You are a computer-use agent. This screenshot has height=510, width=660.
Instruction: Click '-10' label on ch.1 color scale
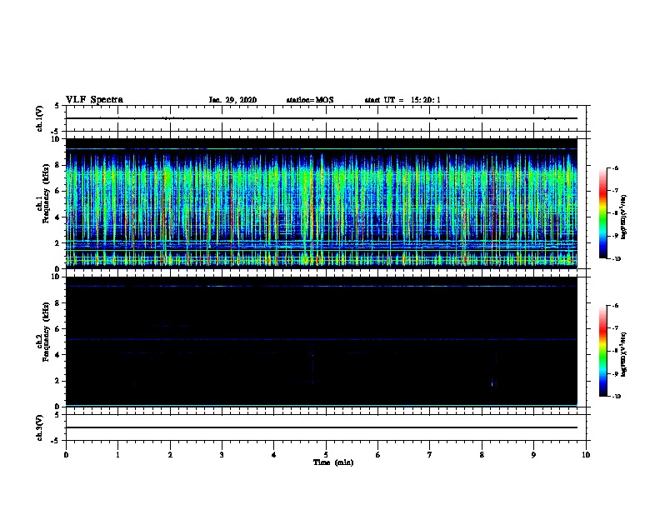(616, 259)
